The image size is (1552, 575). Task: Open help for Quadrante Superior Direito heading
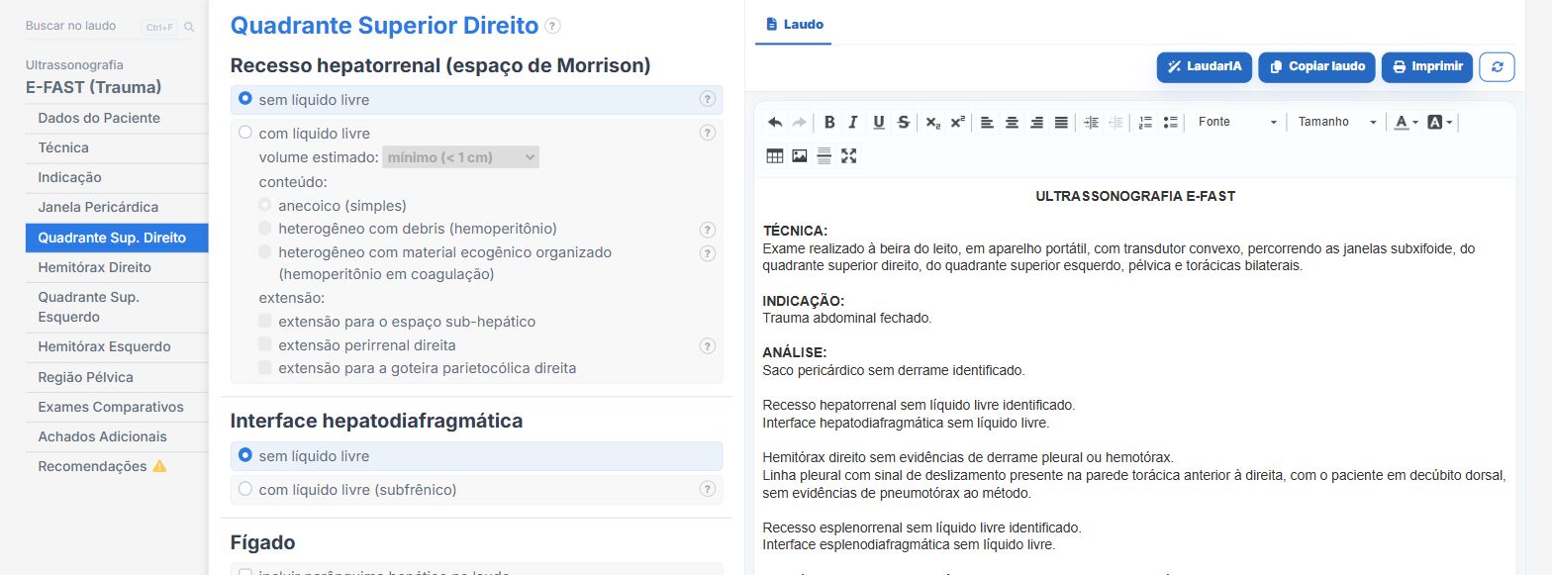coord(552,26)
